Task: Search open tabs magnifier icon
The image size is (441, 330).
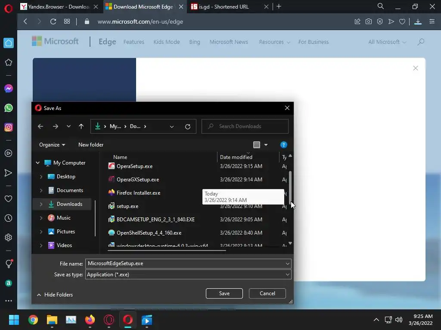Action: [x=381, y=6]
